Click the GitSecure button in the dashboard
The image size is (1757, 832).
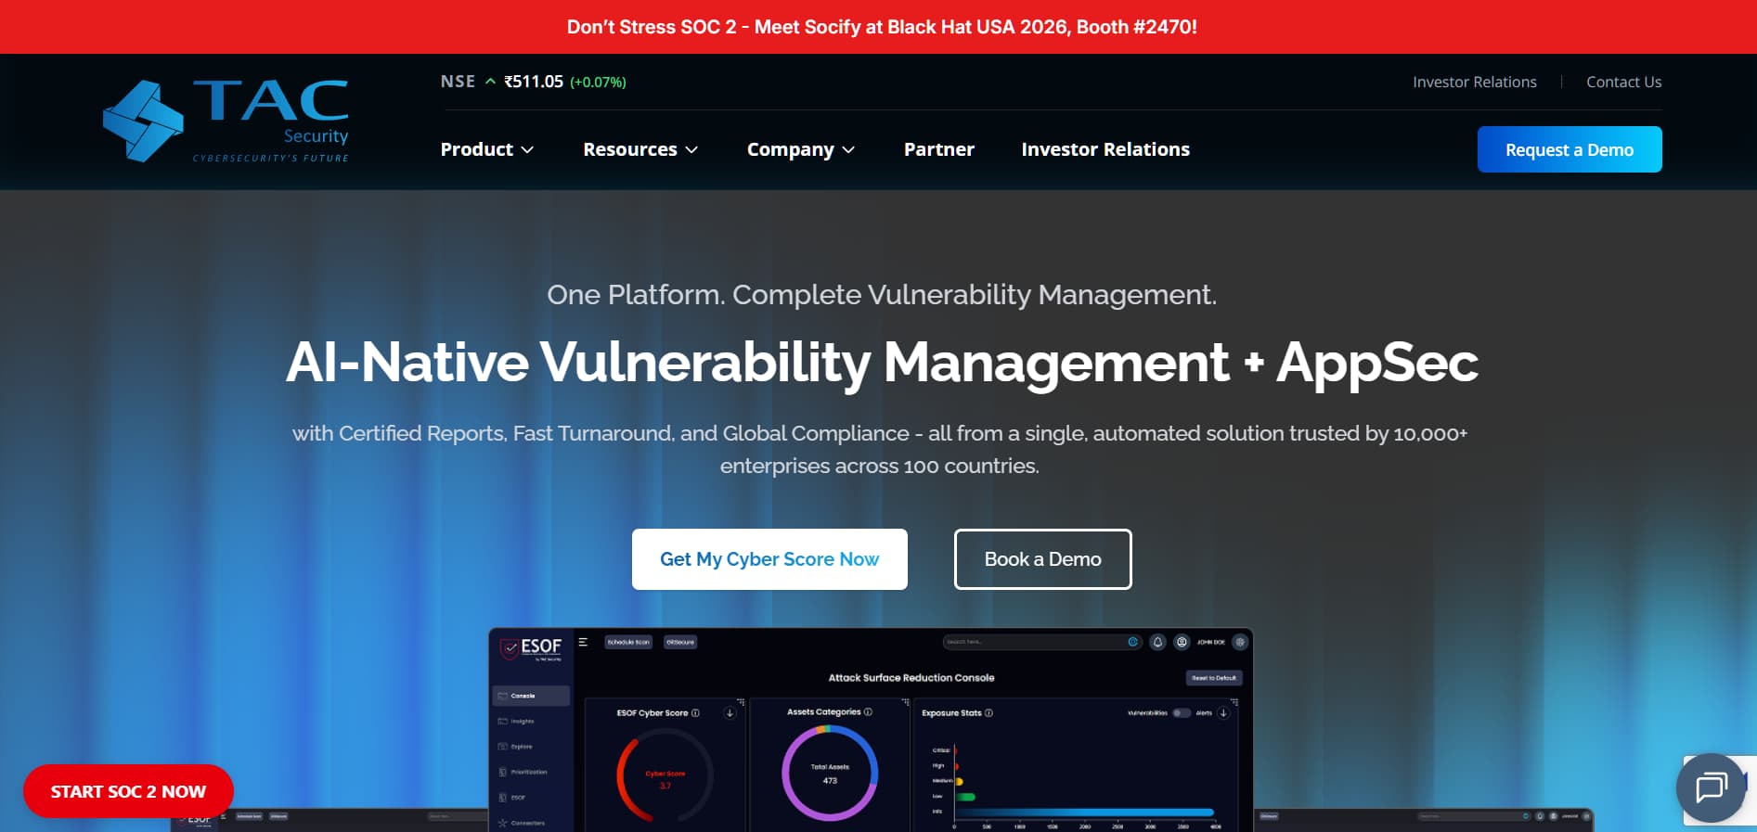click(680, 642)
